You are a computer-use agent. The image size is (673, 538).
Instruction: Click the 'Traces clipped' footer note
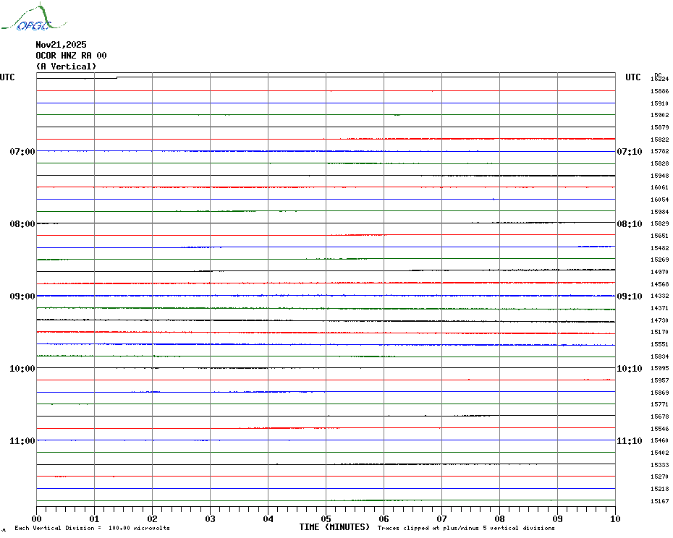[x=466, y=529]
